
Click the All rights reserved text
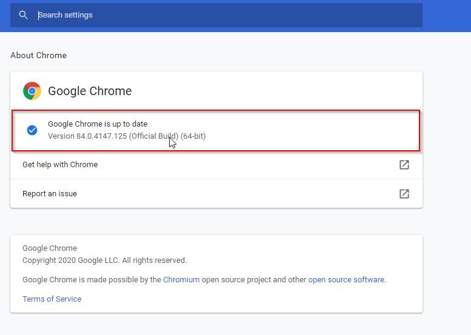tap(155, 260)
